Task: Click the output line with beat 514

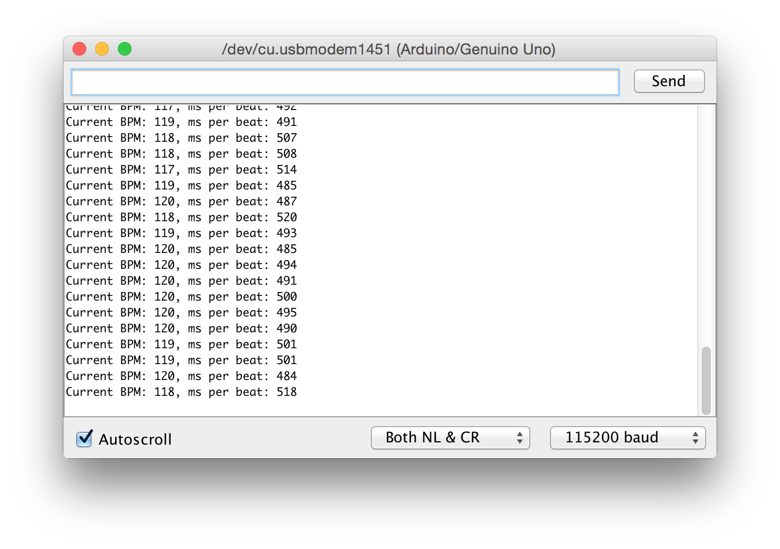Action: tap(181, 170)
